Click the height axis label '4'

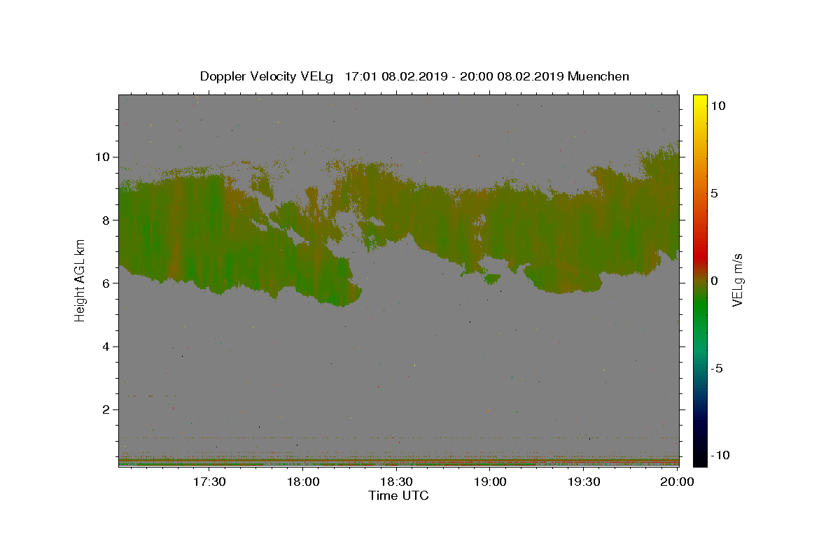106,346
